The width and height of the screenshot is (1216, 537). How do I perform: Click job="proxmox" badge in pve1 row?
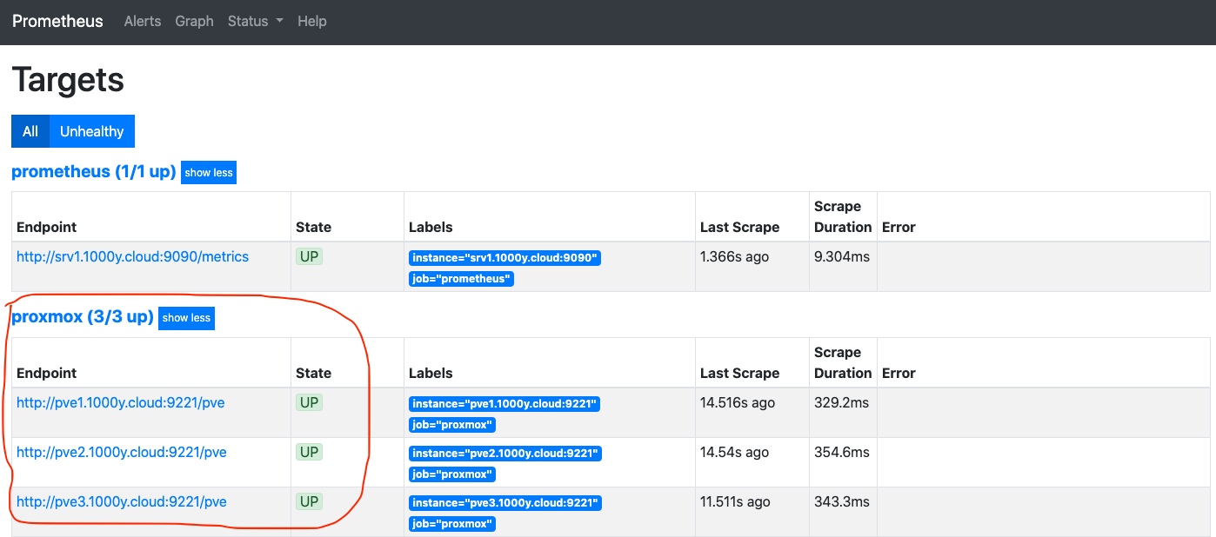click(452, 425)
